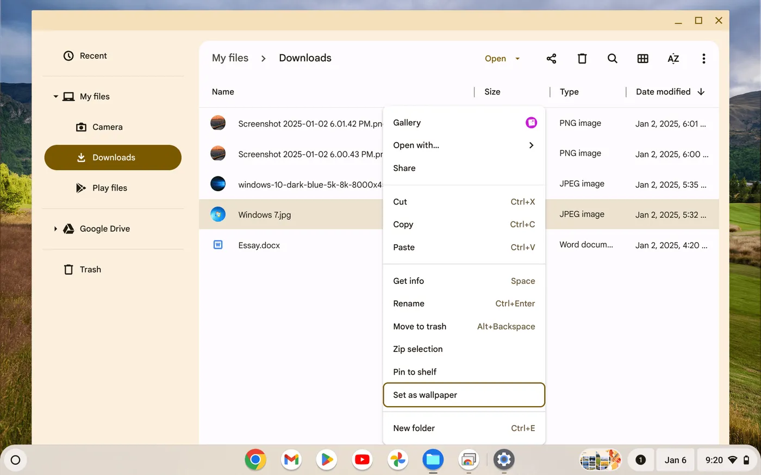Screen dimensions: 761x475
Task: Switch to thumbnail grid view
Action: point(643,59)
